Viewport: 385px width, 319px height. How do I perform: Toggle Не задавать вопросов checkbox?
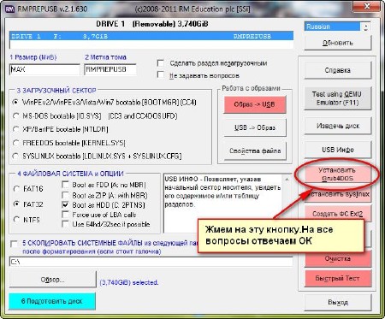(161, 75)
